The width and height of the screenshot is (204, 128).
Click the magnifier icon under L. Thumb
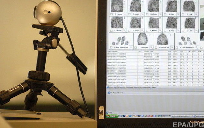(x=125, y=31)
